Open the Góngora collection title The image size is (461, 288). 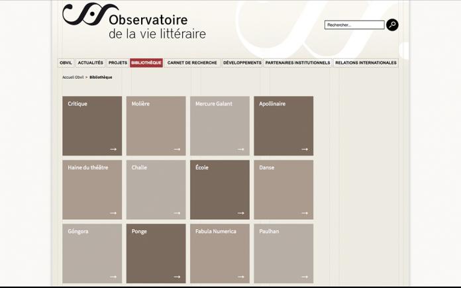78,231
